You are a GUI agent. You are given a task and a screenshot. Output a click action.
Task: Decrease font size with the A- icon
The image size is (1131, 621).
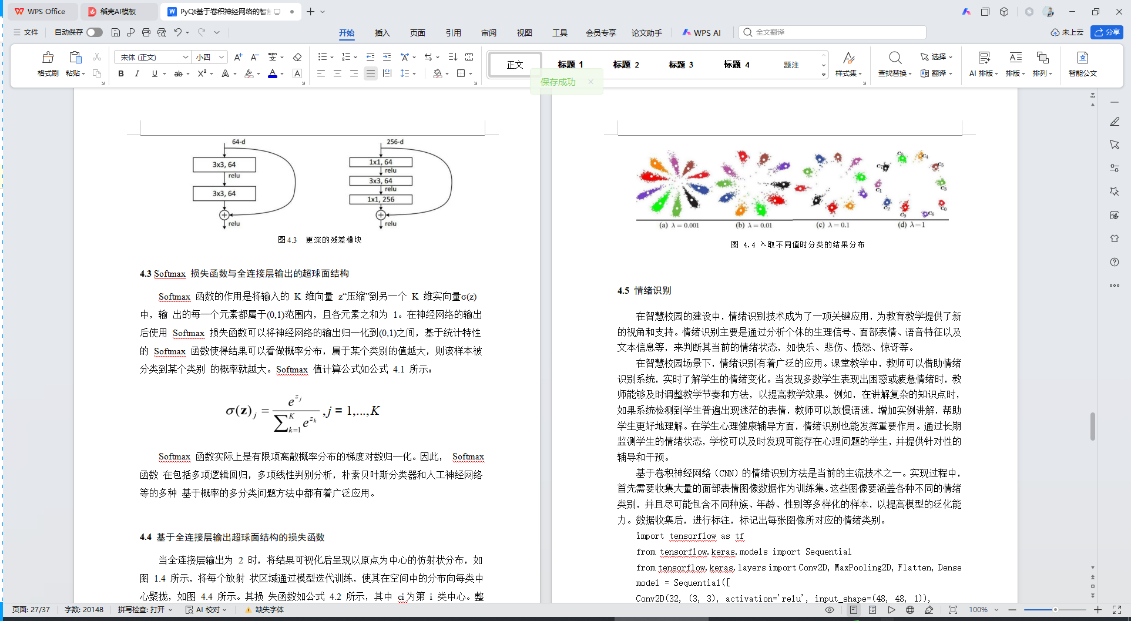point(254,57)
